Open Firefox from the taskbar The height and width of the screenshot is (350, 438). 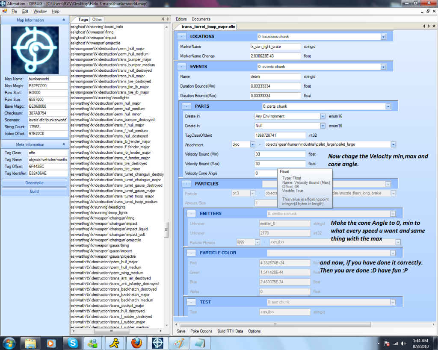(x=136, y=343)
